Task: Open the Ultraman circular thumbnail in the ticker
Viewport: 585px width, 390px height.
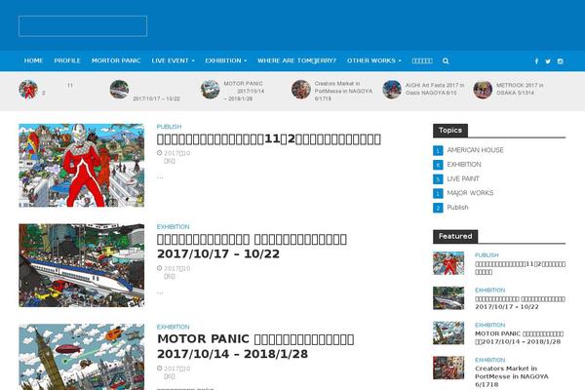Action: point(28,90)
